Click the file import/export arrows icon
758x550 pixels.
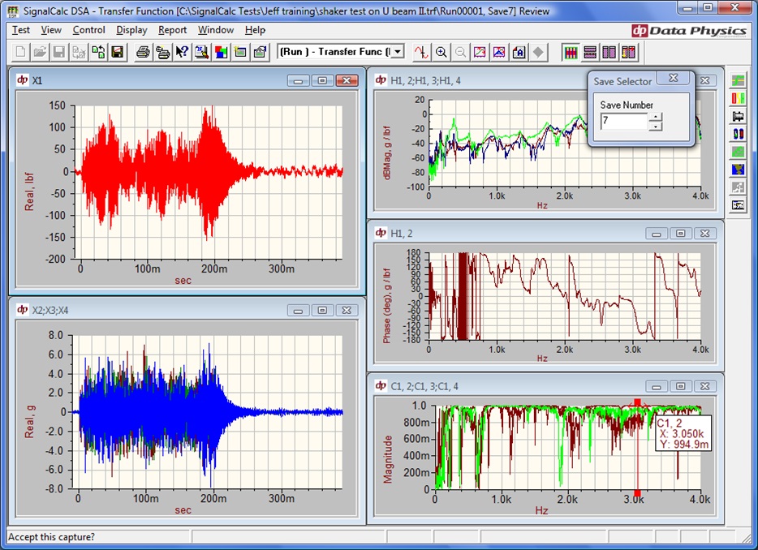coord(79,52)
